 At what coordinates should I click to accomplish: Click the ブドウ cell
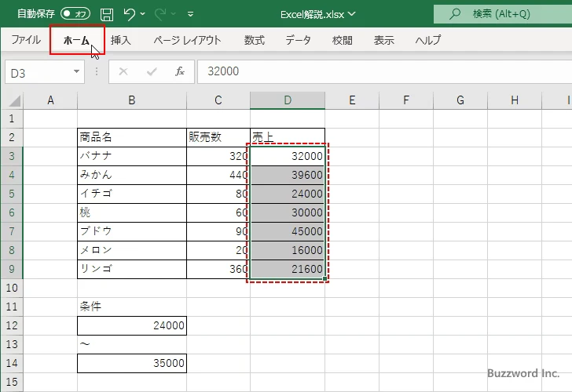coord(132,231)
